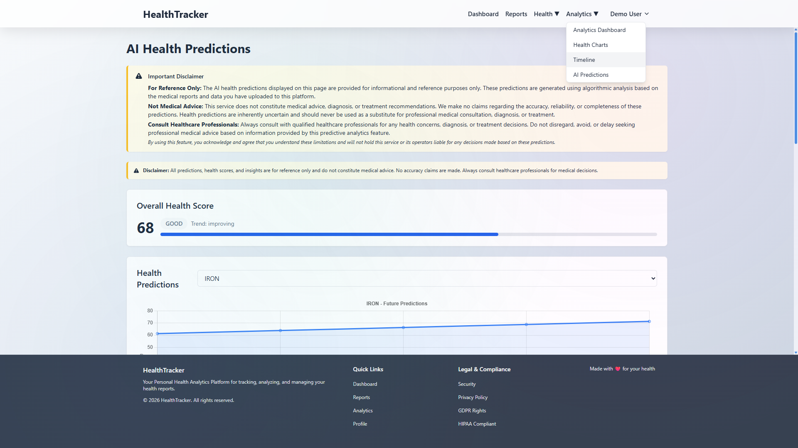798x448 pixels.
Task: Click the GDPR Rights footer link
Action: [472, 411]
